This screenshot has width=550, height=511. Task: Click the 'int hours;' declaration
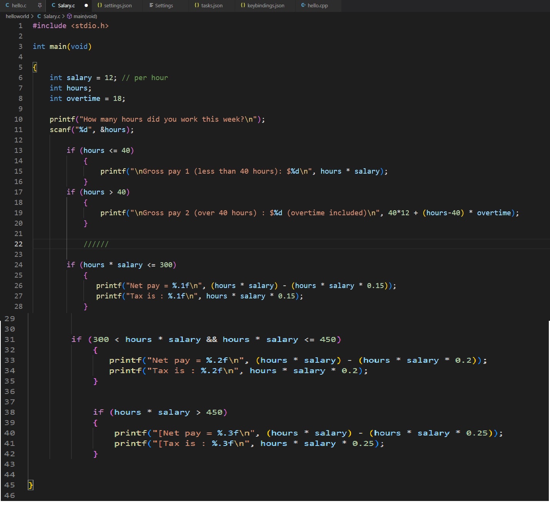70,88
